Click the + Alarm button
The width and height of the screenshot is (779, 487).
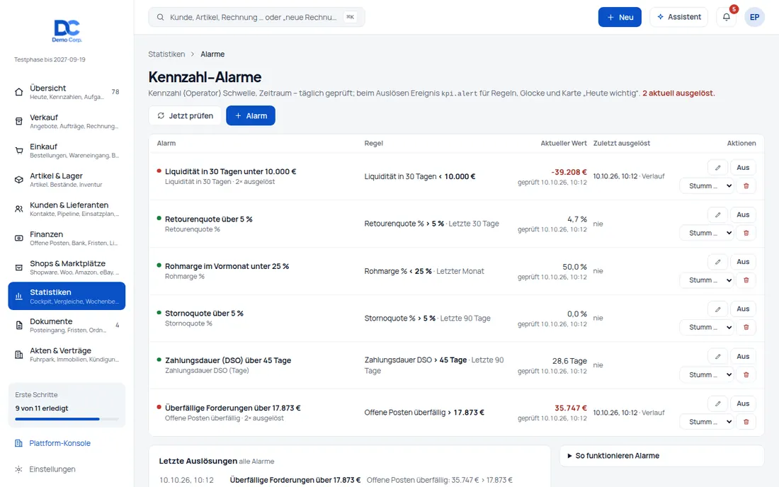pyautogui.click(x=251, y=115)
